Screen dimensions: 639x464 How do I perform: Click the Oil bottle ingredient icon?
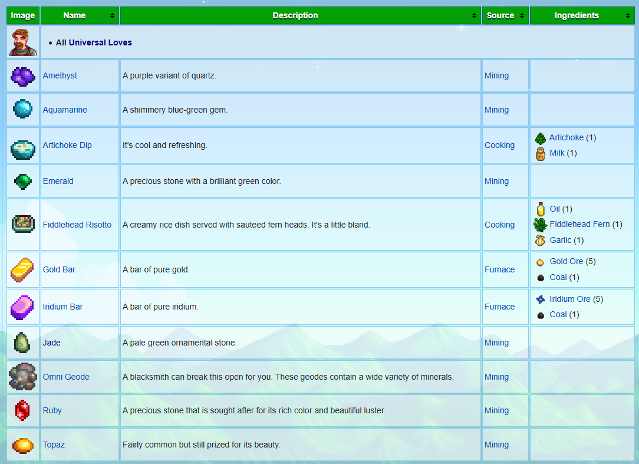[541, 209]
